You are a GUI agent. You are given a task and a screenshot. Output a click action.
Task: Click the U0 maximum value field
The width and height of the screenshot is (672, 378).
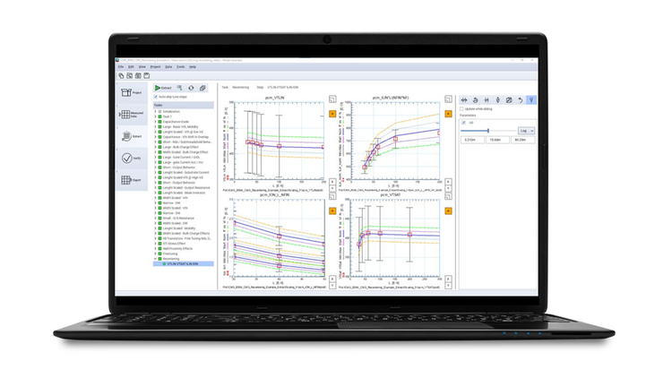click(x=523, y=140)
